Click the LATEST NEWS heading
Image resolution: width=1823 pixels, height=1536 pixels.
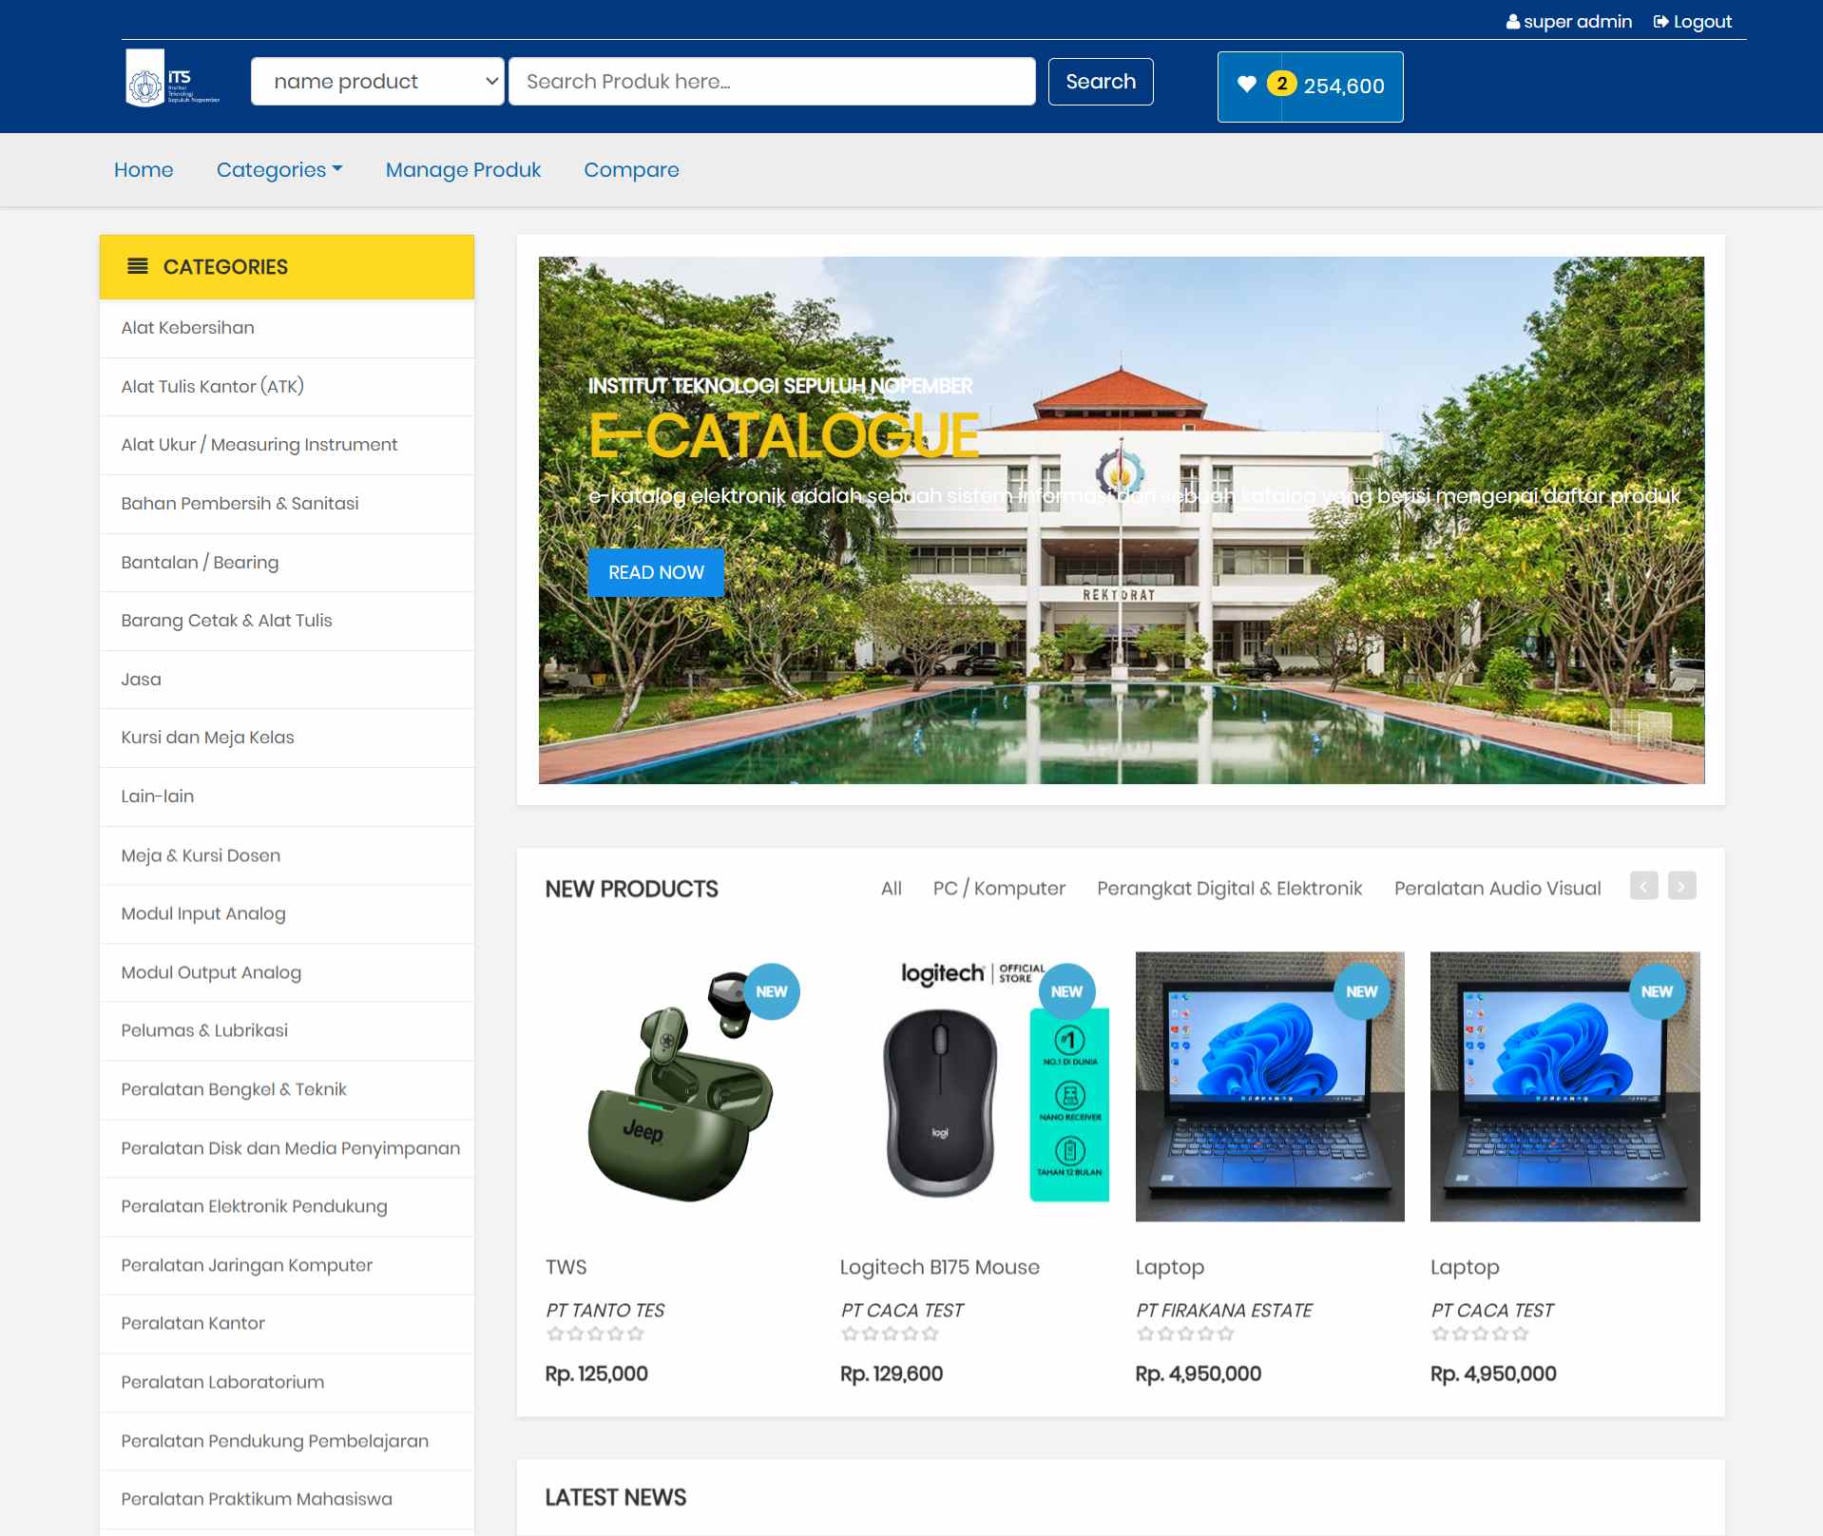pyautogui.click(x=616, y=1497)
